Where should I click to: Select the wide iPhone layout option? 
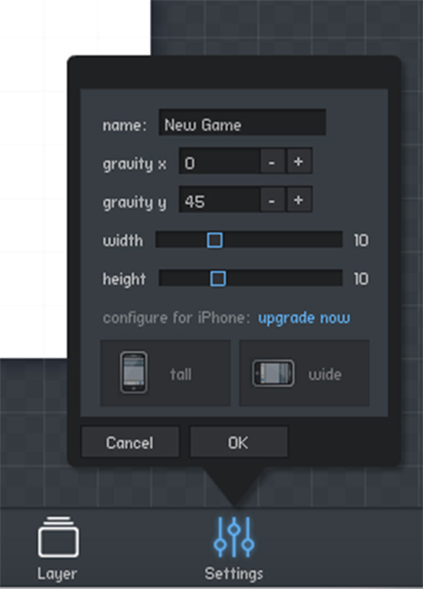(304, 373)
